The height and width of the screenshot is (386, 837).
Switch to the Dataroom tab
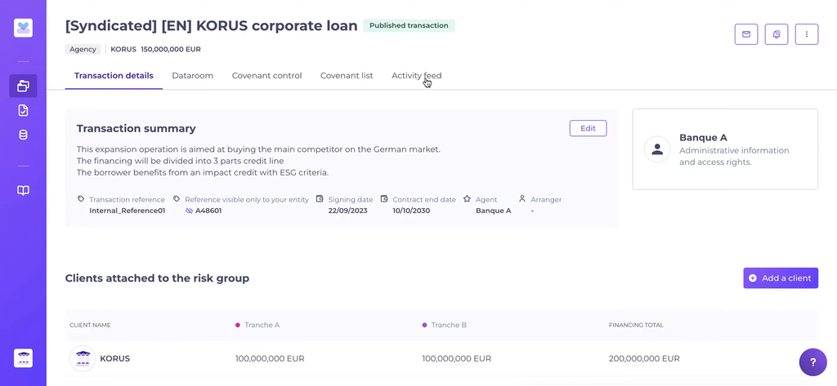click(192, 76)
